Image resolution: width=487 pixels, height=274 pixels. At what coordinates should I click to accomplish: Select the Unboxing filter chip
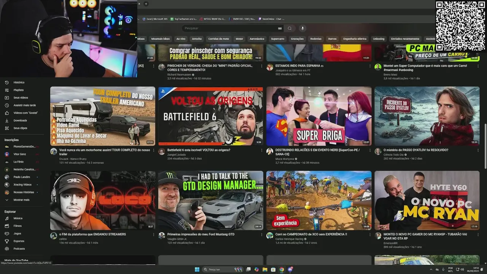[x=379, y=39]
